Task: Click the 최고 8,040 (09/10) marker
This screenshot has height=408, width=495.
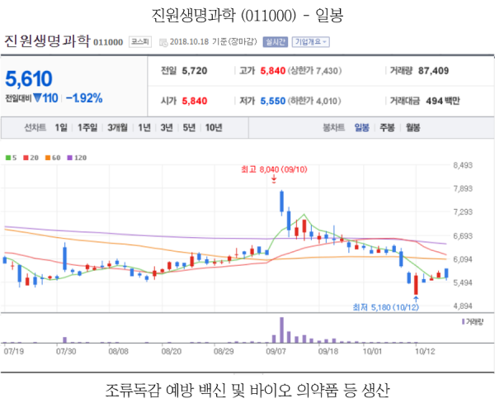Action: tap(274, 169)
